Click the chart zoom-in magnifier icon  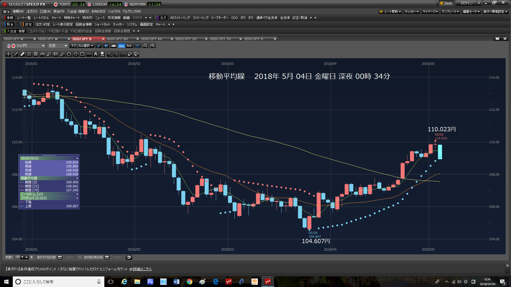[153, 46]
